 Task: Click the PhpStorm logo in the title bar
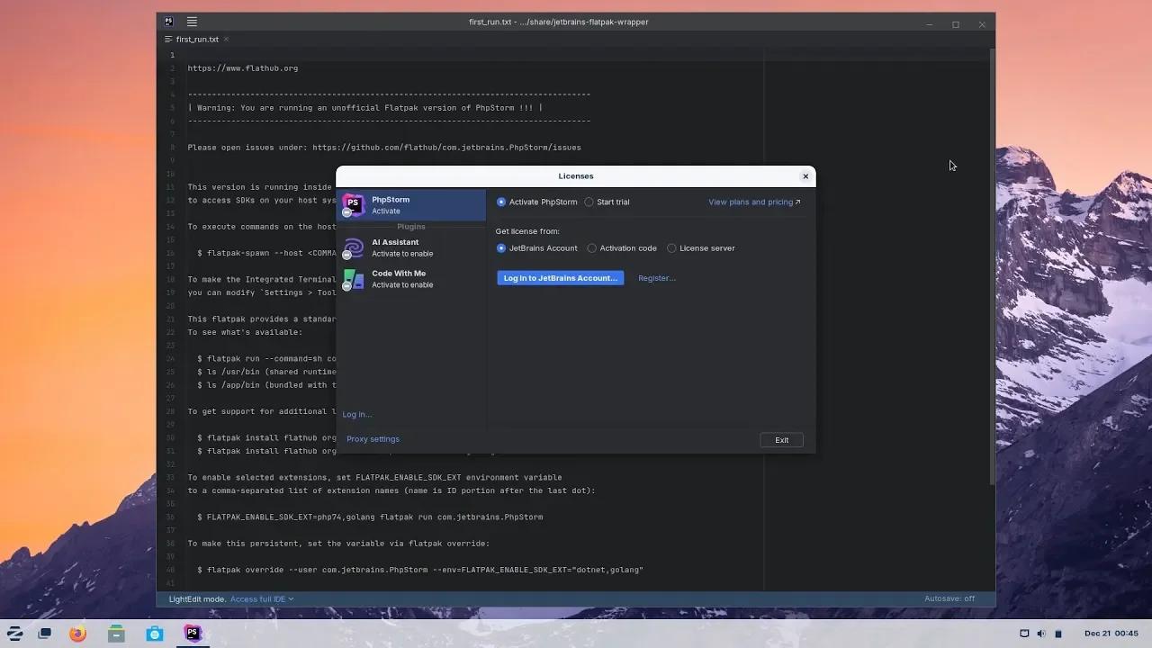click(x=168, y=21)
